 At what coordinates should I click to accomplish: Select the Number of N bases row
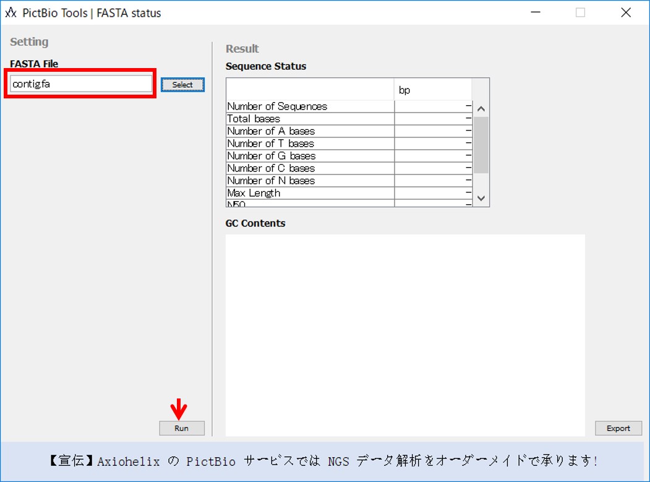310,181
